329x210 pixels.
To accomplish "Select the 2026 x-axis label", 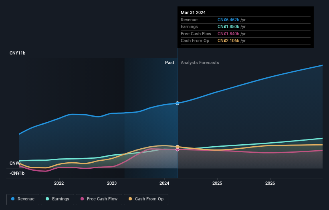I will click(x=270, y=183).
